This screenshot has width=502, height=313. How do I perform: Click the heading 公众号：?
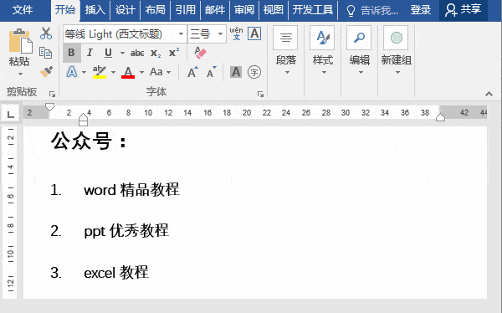(x=89, y=141)
